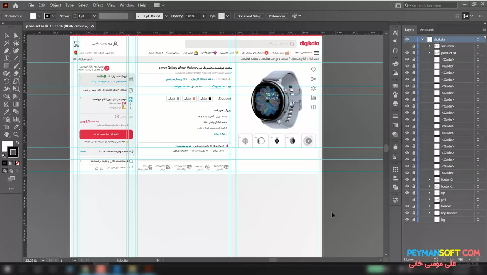The image size is (487, 275).
Task: Choose the Lasso tool
Action: pos(16,43)
